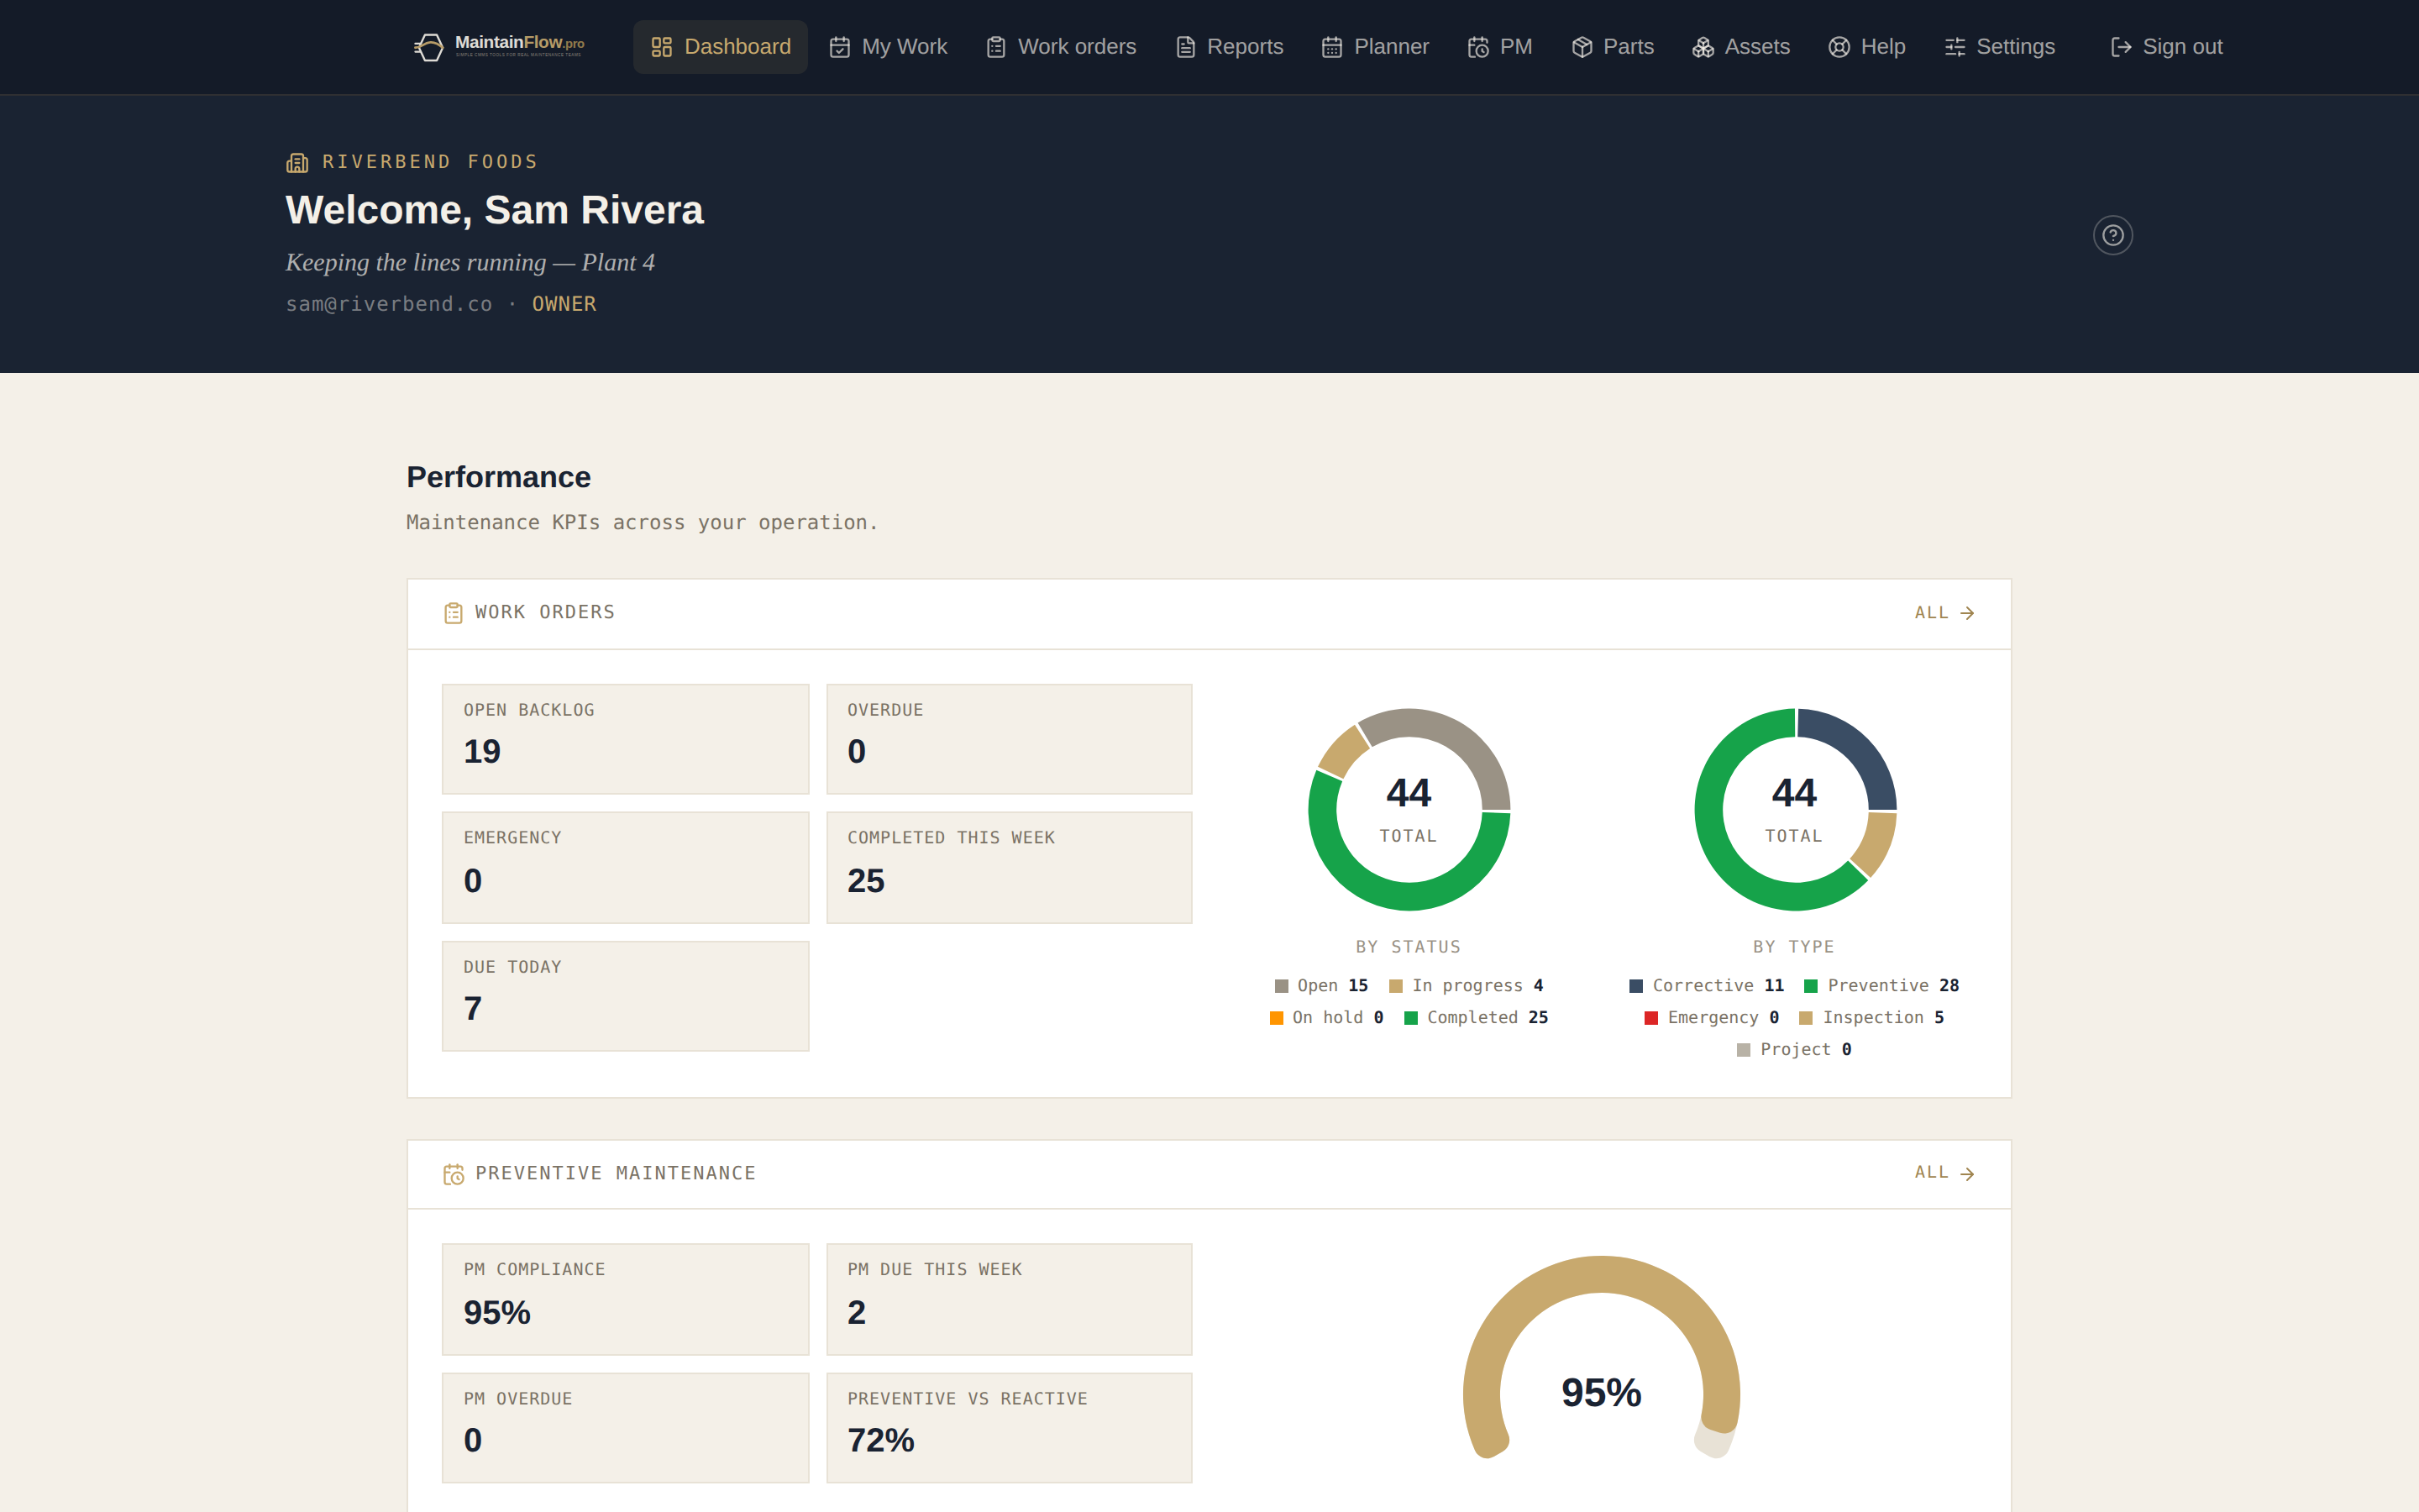The image size is (2419, 1512).
Task: Click the Planner calendar icon
Action: click(x=1331, y=47)
